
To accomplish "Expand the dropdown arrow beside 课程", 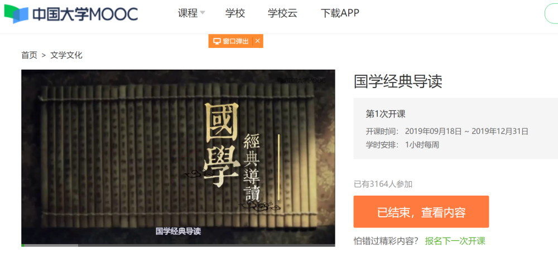I will (x=203, y=13).
